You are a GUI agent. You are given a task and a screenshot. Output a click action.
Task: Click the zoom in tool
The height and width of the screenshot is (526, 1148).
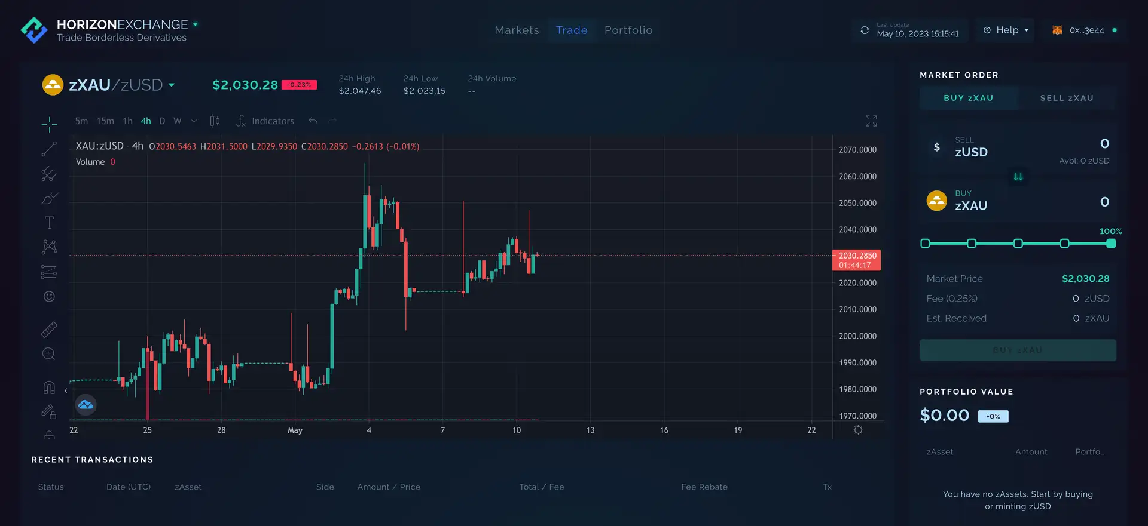49,354
